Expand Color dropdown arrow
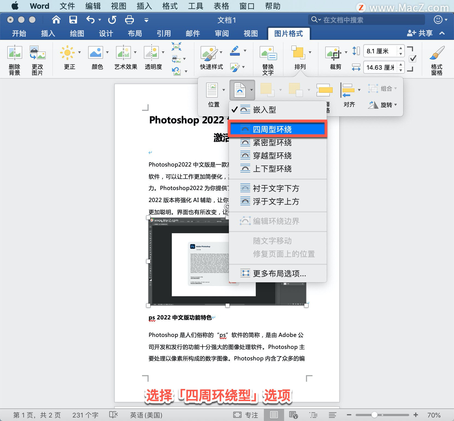This screenshot has height=421, width=454. click(107, 52)
